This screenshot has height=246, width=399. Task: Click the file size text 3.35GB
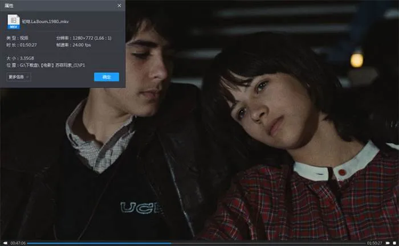27,58
